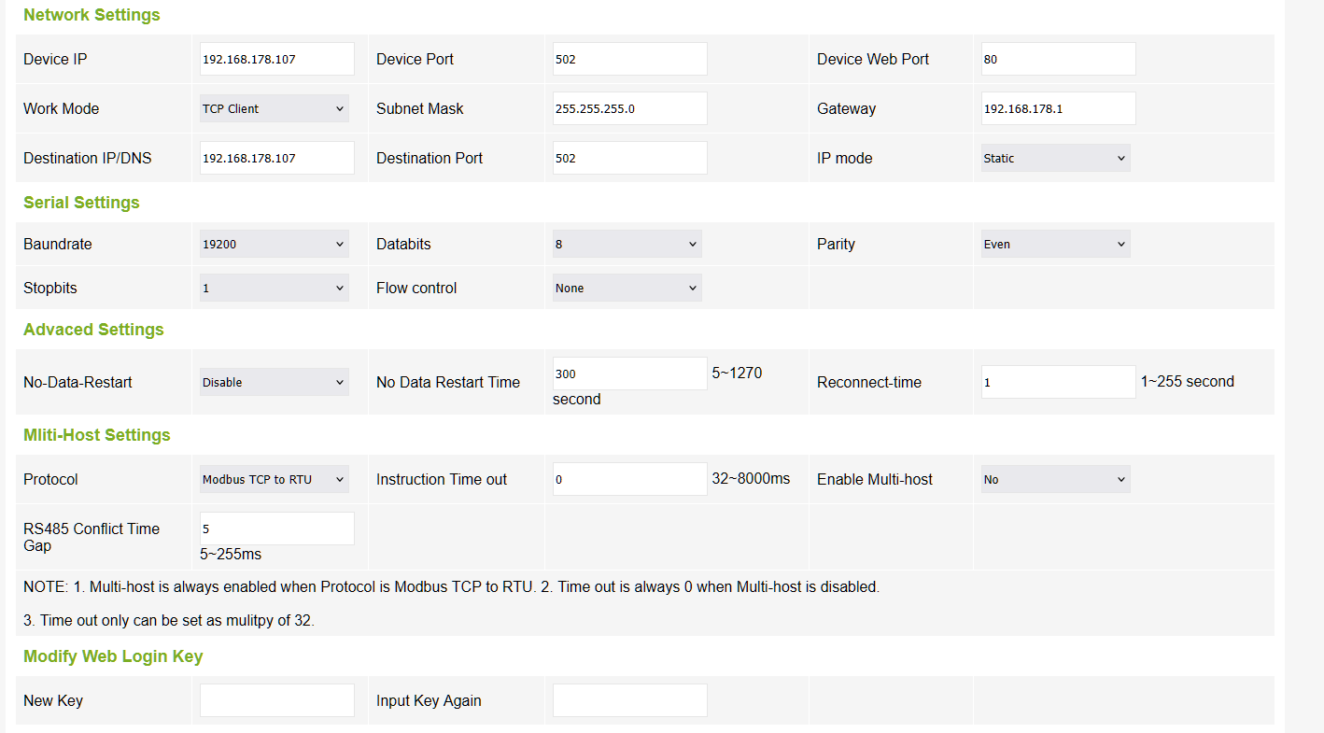Viewport: 1324px width, 733px height.
Task: Click the New Key input field
Action: (277, 700)
